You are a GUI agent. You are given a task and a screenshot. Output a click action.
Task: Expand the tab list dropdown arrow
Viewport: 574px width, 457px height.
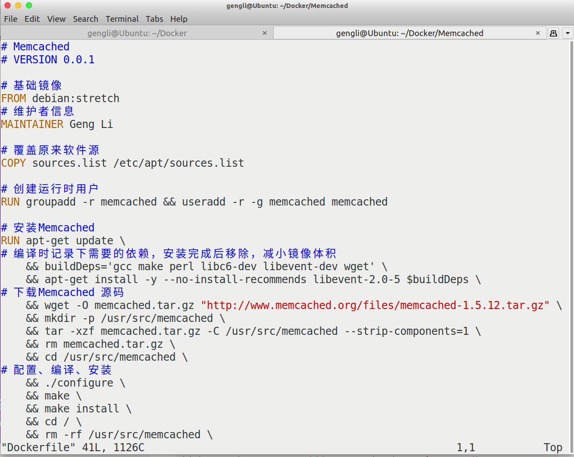coord(567,33)
